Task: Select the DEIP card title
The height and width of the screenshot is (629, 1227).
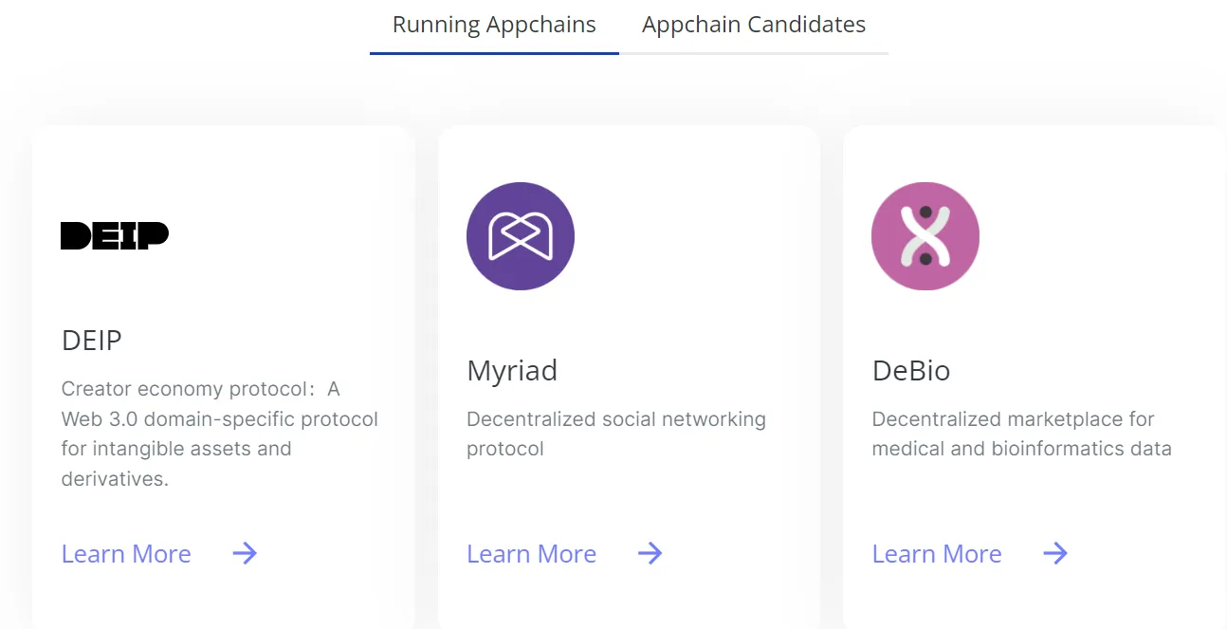Action: point(92,341)
